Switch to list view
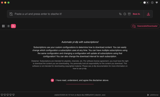This screenshot has height=97, width=160. (8, 26)
